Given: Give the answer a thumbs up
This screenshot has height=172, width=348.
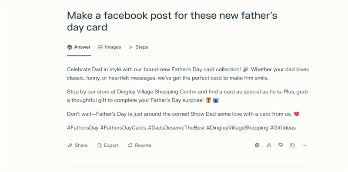Looking at the screenshot, I should point(269,145).
